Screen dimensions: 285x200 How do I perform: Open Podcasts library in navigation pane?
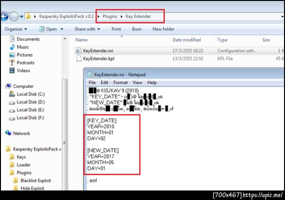[26, 63]
